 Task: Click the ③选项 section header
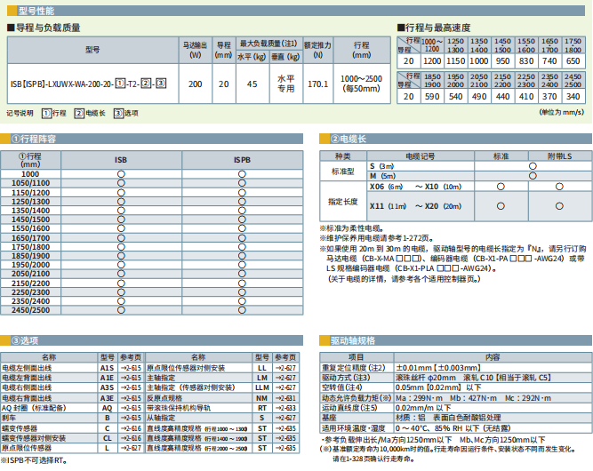click(x=151, y=340)
